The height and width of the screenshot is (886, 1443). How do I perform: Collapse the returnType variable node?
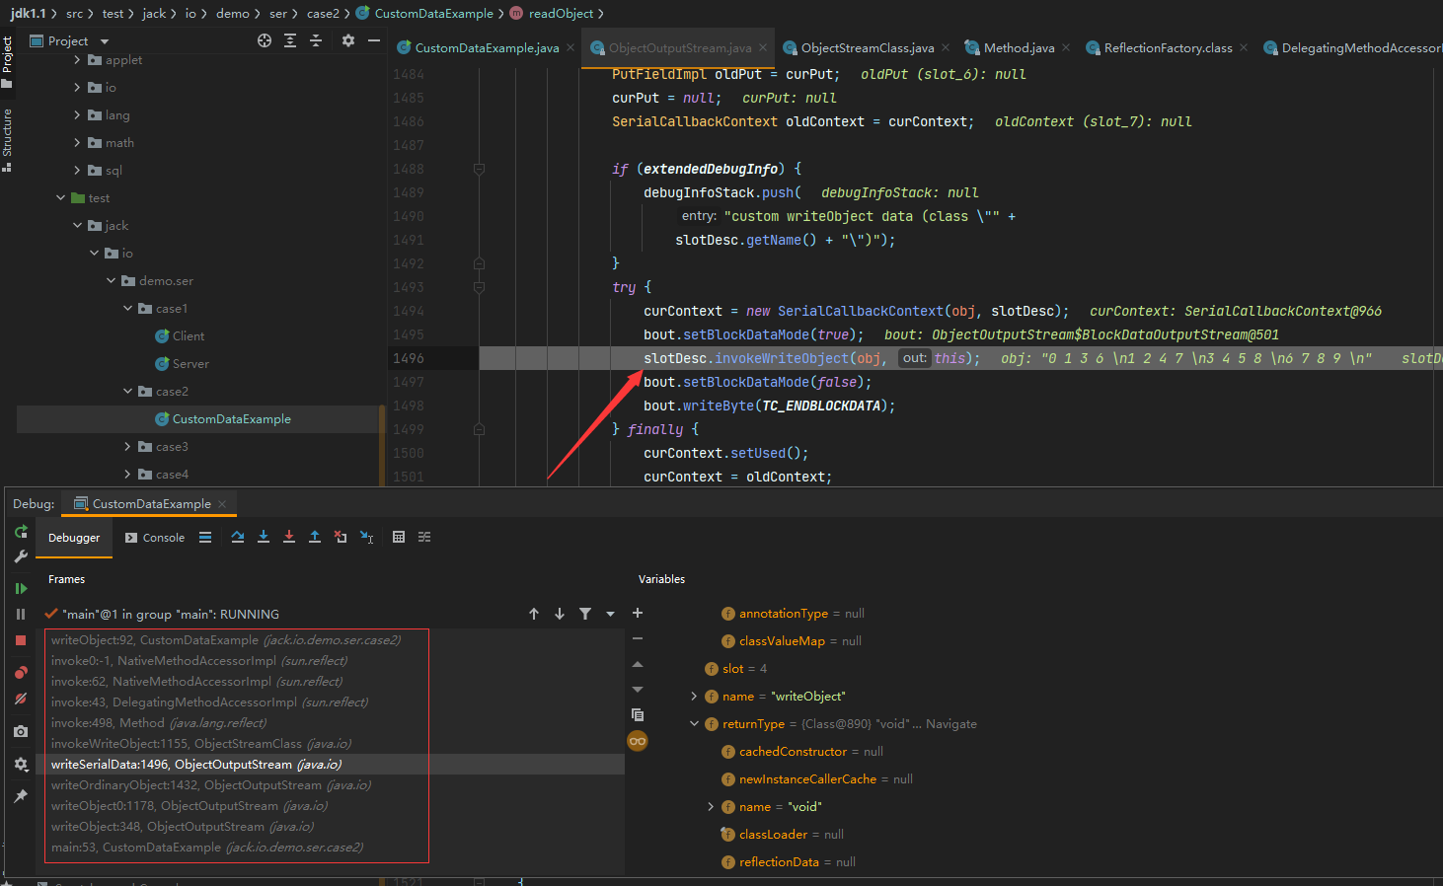pos(694,724)
